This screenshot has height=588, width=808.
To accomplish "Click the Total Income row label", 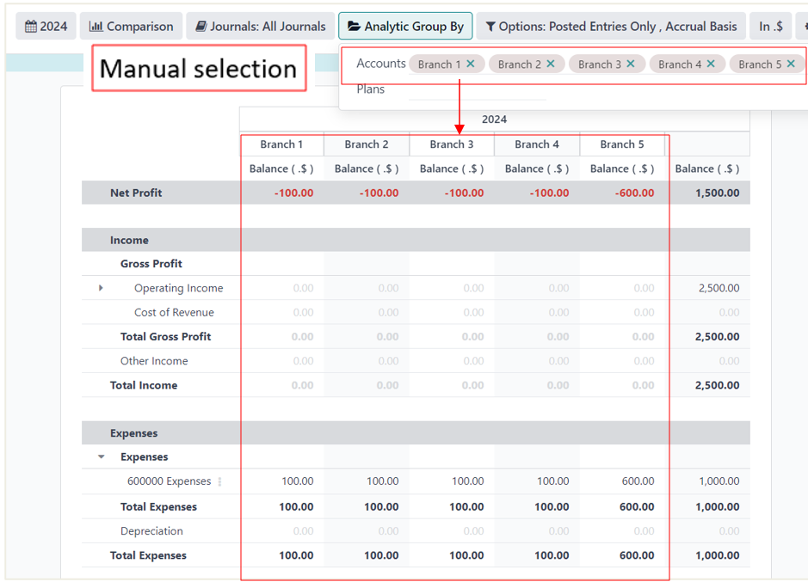I will [143, 385].
